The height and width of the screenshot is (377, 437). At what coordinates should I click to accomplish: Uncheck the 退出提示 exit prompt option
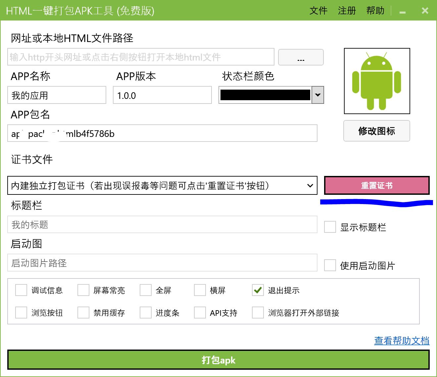pos(258,290)
